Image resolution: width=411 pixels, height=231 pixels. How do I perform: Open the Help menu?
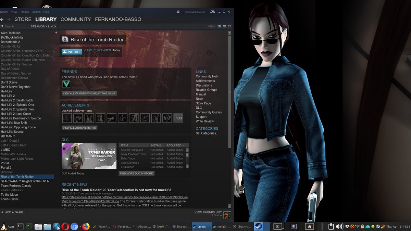tap(46, 12)
